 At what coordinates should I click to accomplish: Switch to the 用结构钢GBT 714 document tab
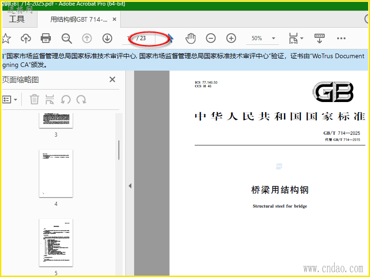pos(79,19)
